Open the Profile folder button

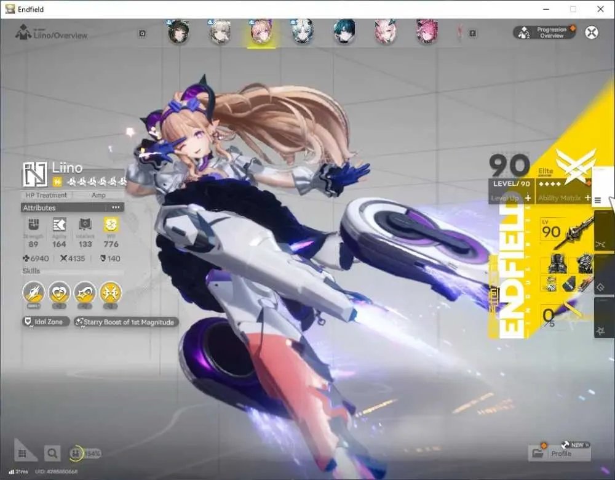tap(560, 454)
